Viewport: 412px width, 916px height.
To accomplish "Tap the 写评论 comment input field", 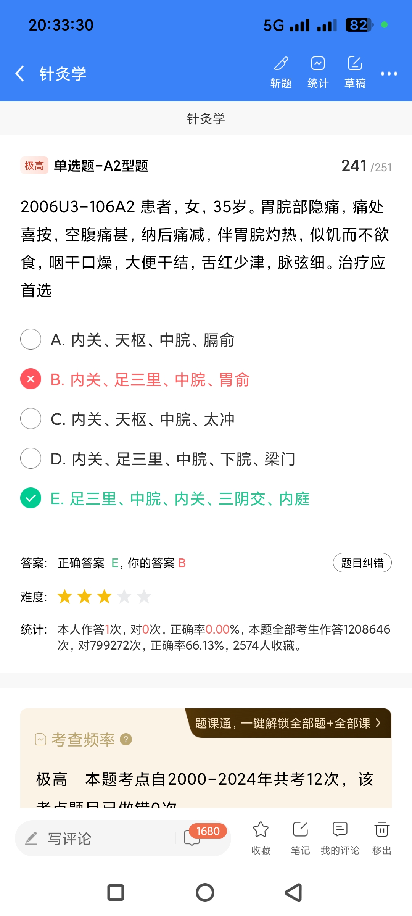I will coord(95,839).
